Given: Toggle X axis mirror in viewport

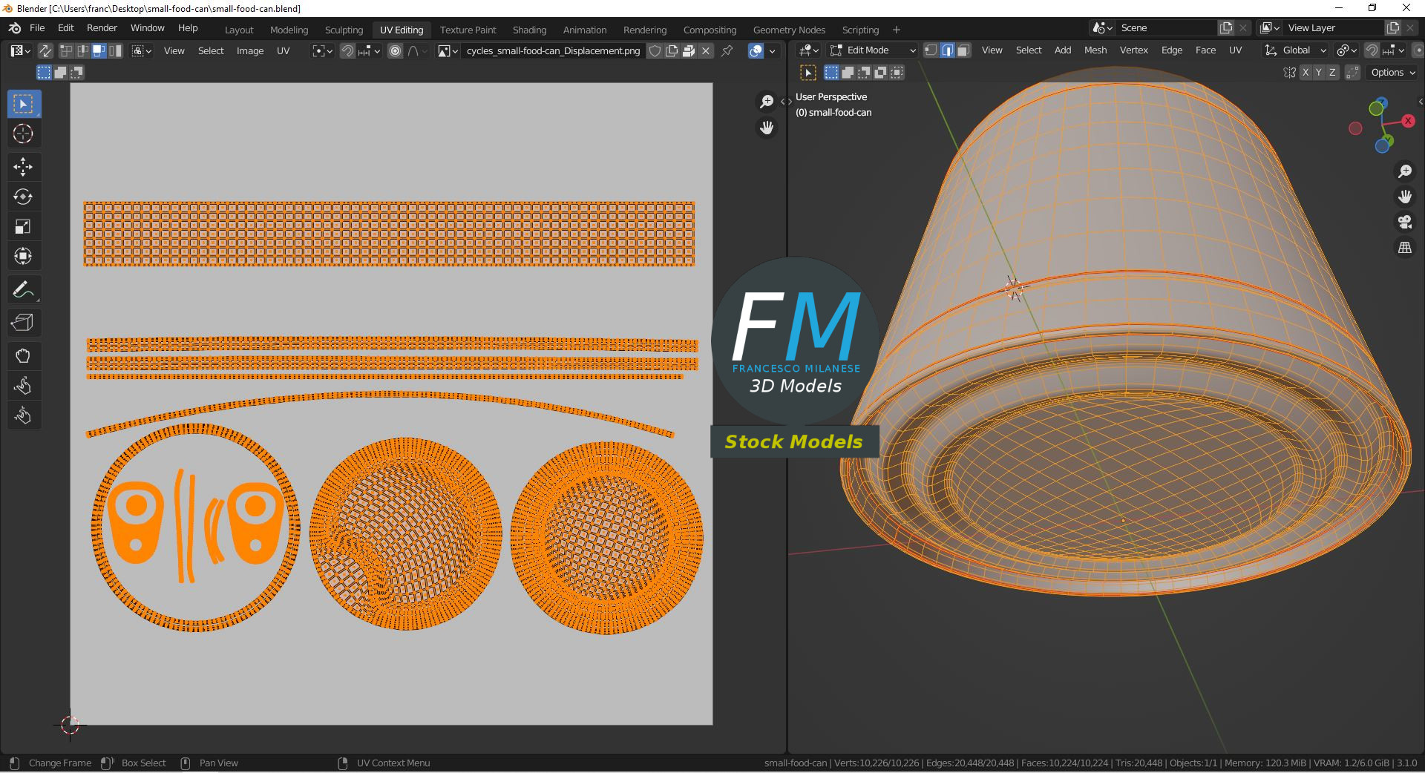Looking at the screenshot, I should pos(1306,73).
